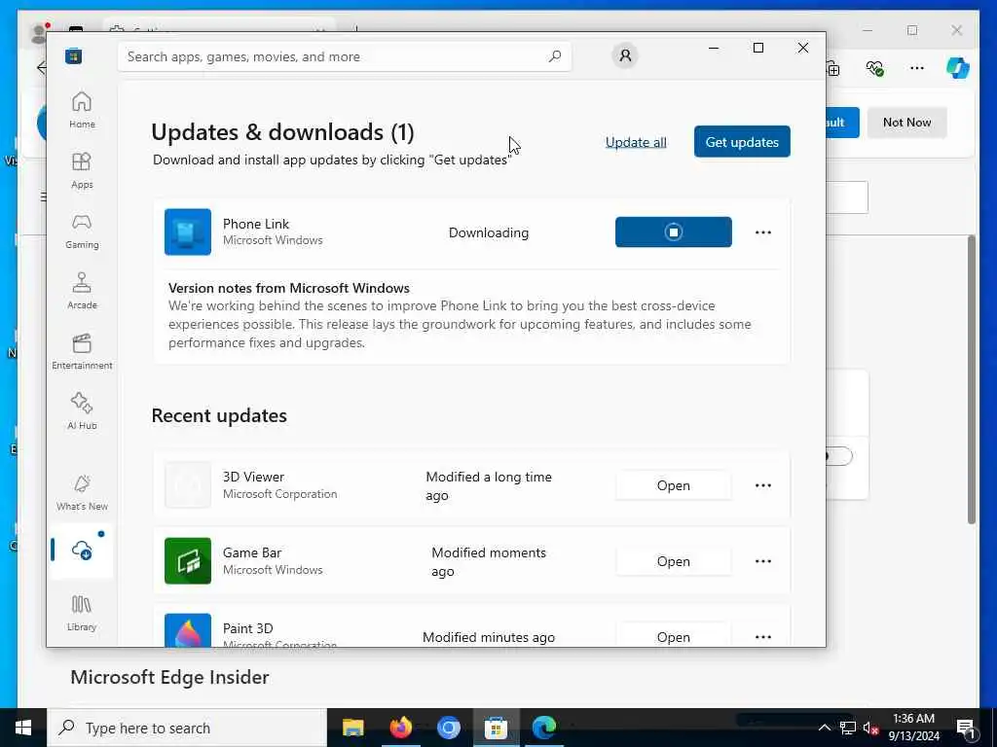Screen dimensions: 997x747
Task: Open the Apps section in sidebar
Action: click(82, 170)
